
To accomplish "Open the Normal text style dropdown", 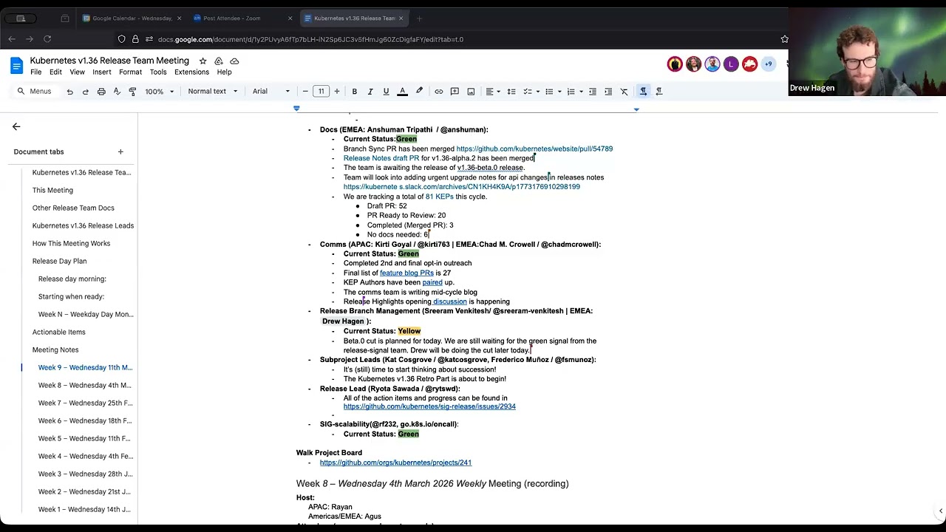I will coord(213,92).
